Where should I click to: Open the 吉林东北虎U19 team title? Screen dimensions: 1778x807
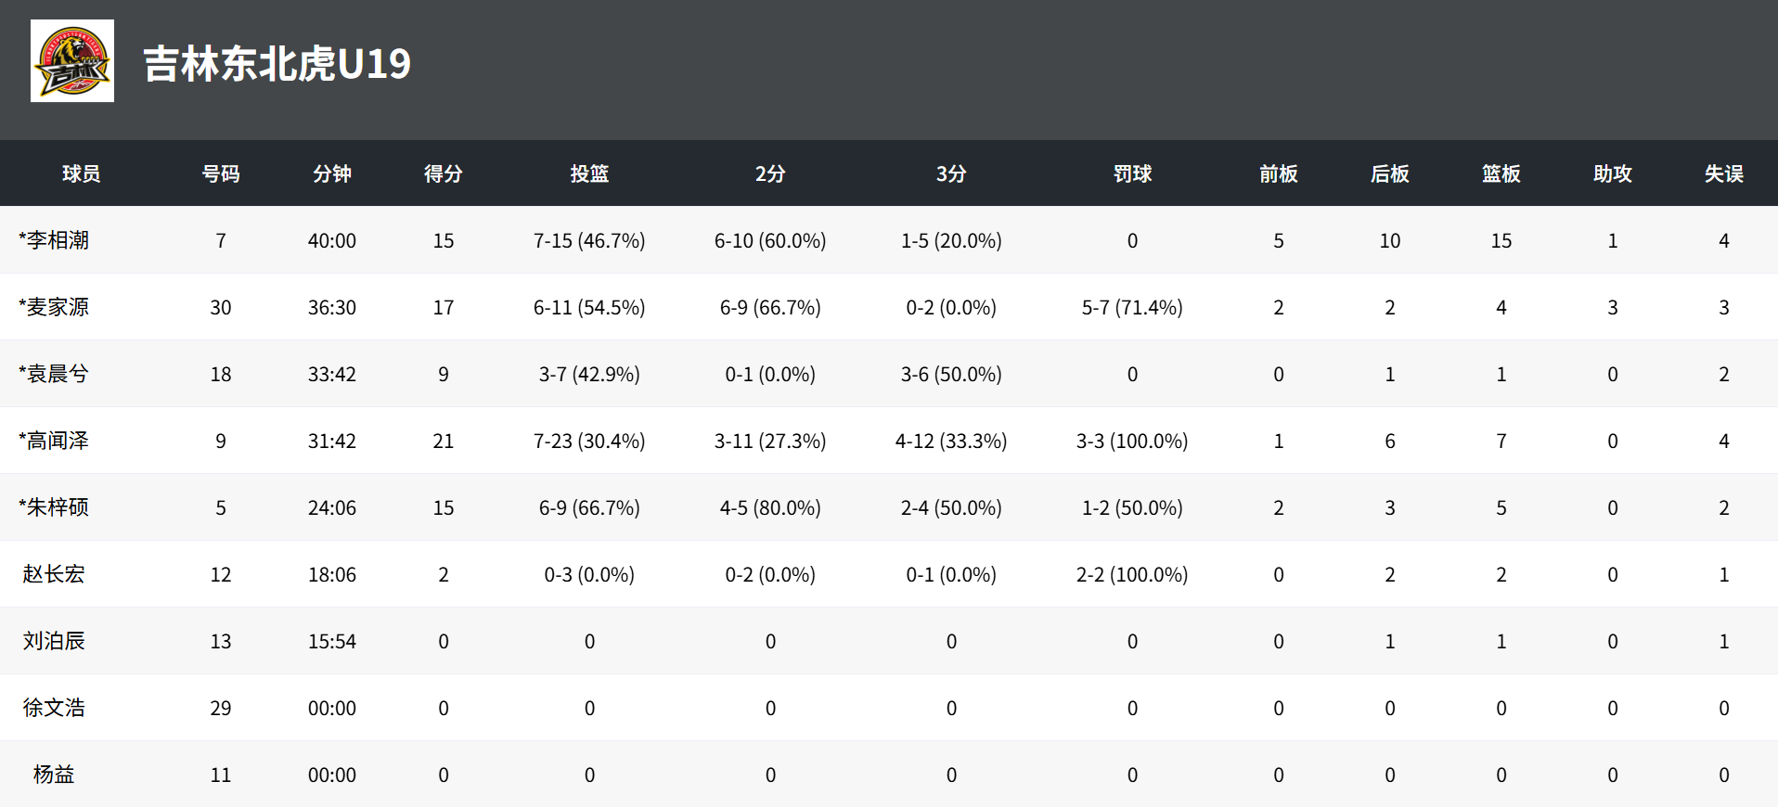click(277, 64)
